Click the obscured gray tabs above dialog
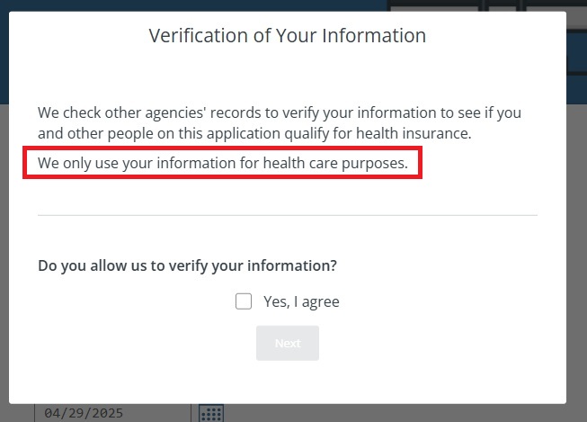587x422 pixels. (x=486, y=5)
